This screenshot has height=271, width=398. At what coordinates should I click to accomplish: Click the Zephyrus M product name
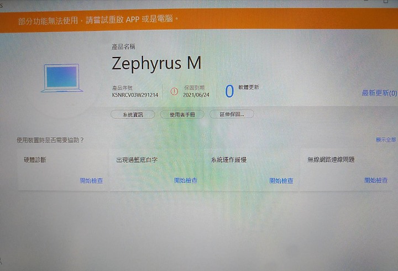click(156, 63)
